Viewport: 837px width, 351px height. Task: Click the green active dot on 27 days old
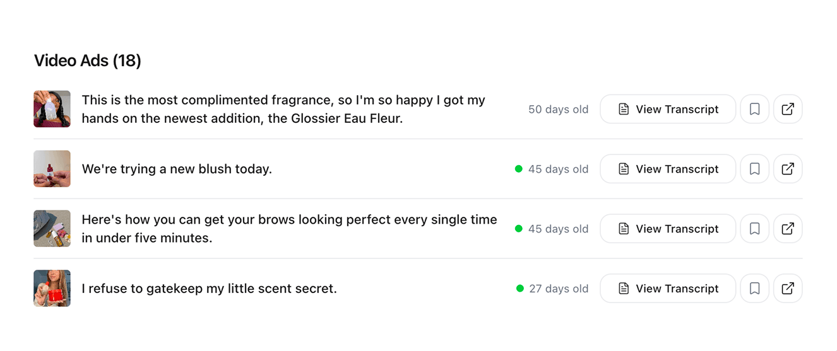[x=520, y=289]
